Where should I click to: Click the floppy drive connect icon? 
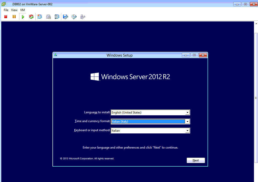click(x=66, y=17)
